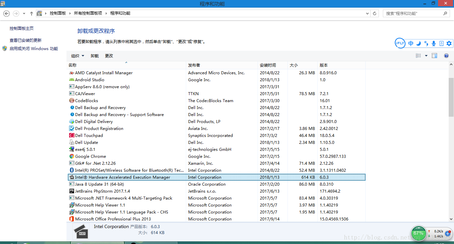Open 控制面板主页 link
Viewport: 454px width, 244px height.
click(x=22, y=29)
